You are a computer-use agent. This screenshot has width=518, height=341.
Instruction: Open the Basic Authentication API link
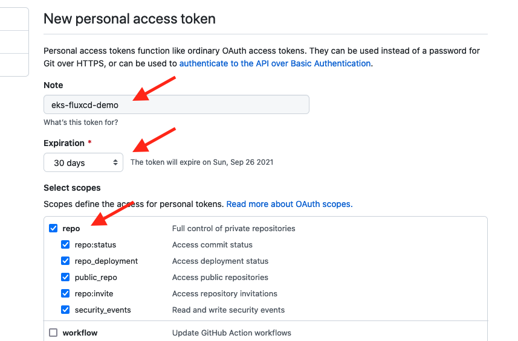point(274,63)
